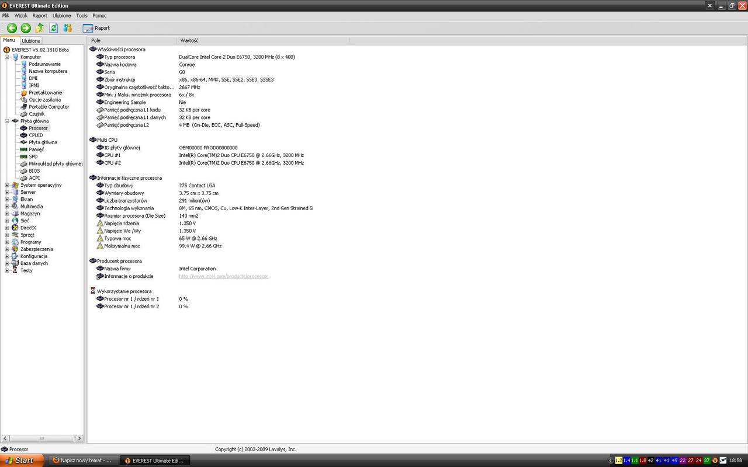This screenshot has height=467, width=748.
Task: Expand the Sprzęt tree node
Action: pos(7,235)
